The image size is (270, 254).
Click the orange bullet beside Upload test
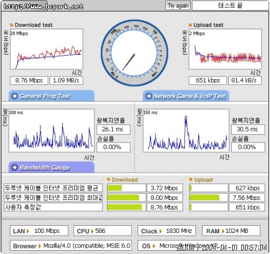point(190,25)
